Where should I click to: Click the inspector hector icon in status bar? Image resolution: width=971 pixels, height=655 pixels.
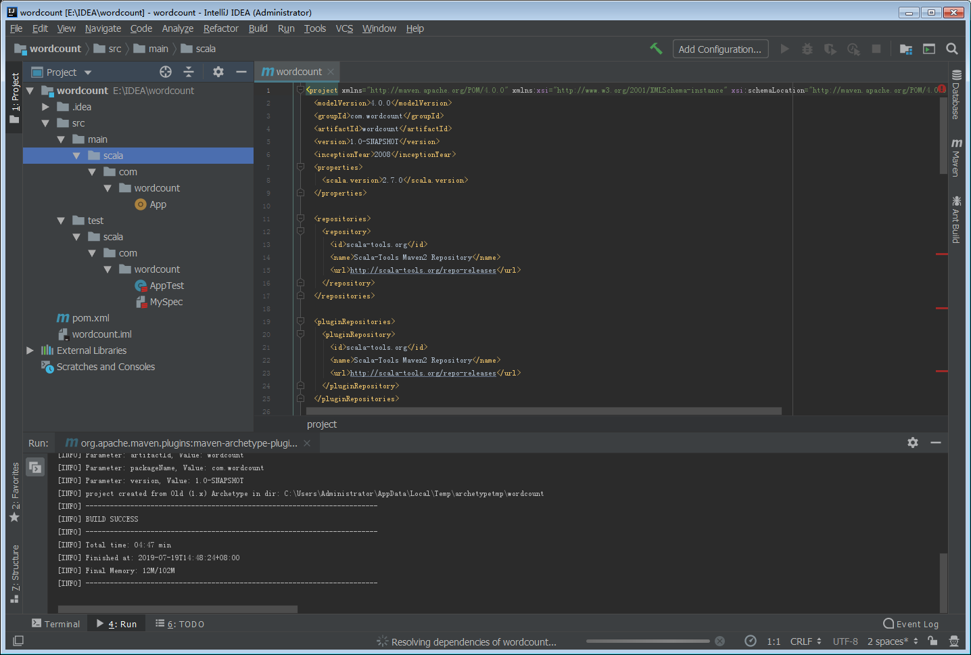(954, 641)
